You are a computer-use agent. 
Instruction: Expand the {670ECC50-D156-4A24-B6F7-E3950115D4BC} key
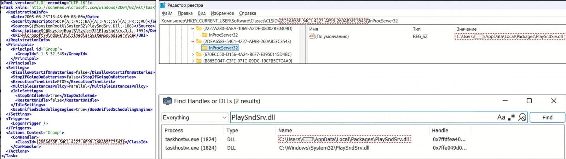coord(193,55)
